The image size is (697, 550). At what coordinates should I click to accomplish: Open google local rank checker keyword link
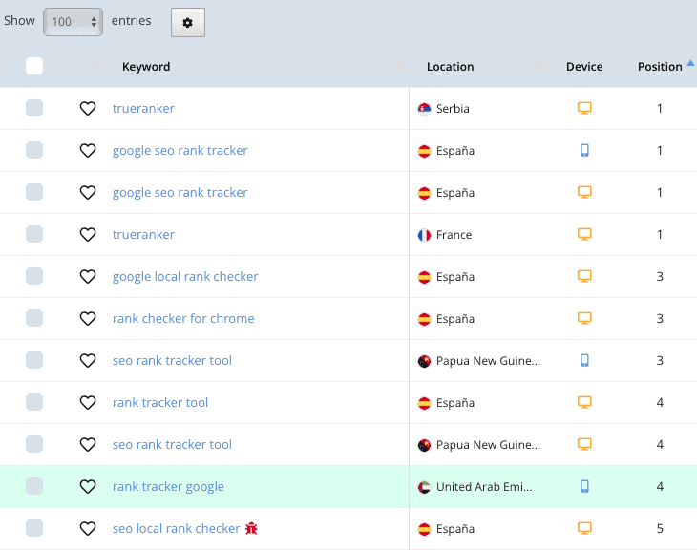(x=185, y=277)
